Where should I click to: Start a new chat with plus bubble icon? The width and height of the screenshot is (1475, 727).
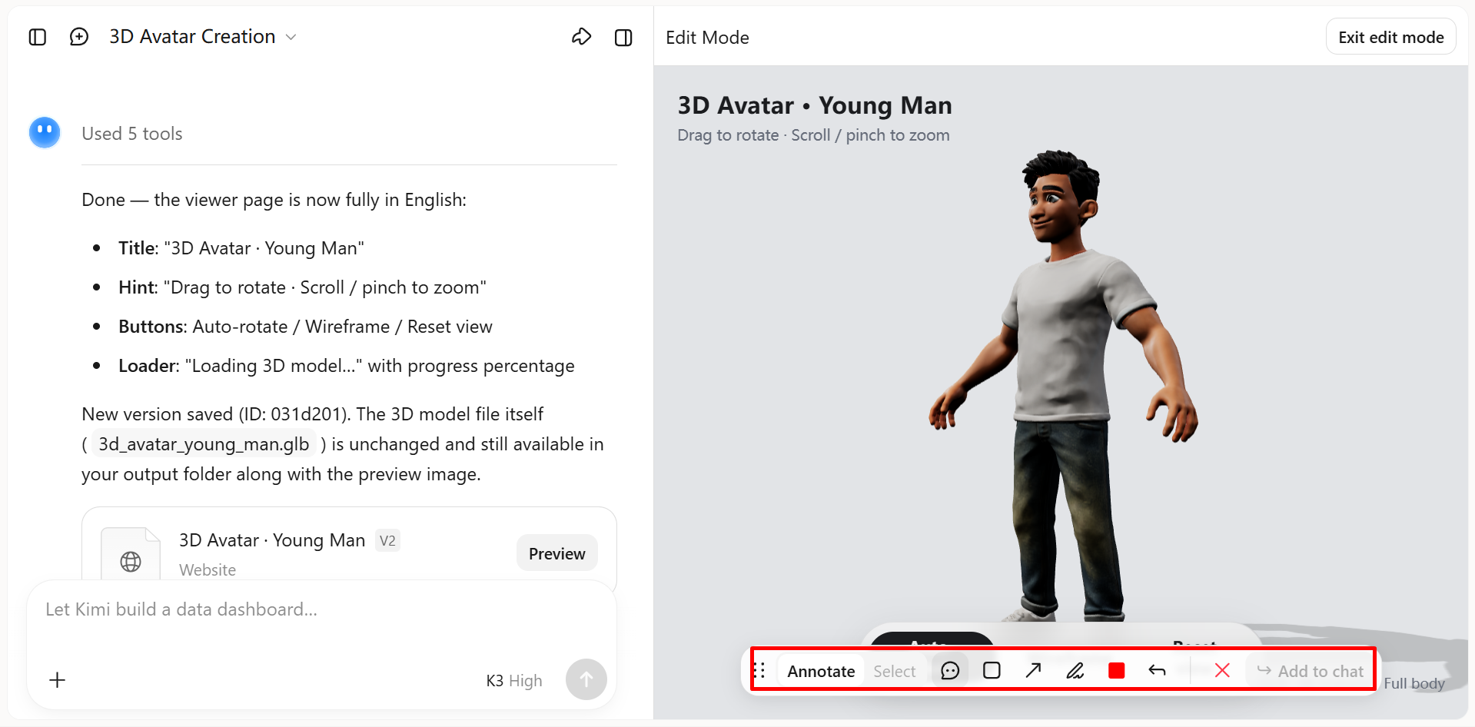coord(79,37)
